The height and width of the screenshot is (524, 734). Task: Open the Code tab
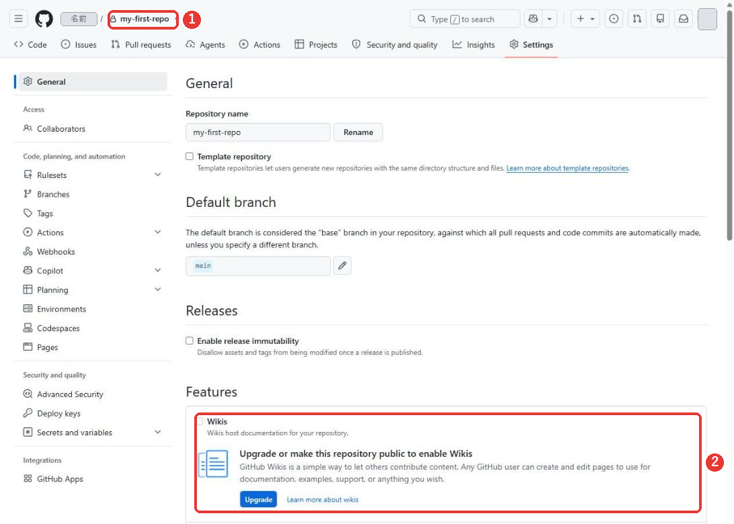pyautogui.click(x=30, y=44)
